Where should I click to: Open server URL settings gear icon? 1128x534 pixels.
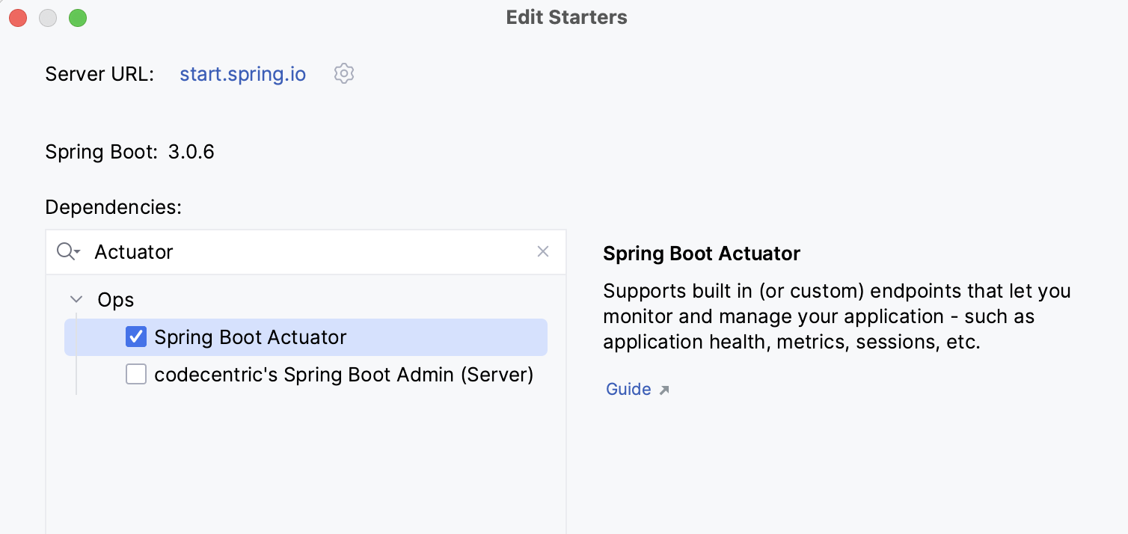point(344,73)
